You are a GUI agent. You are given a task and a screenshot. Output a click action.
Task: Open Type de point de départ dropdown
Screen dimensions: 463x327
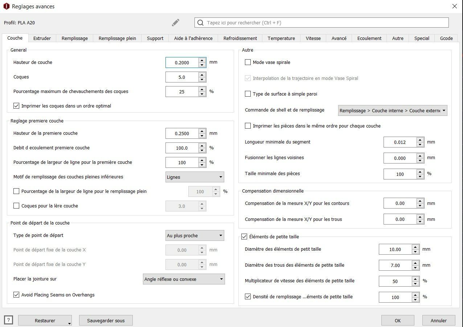click(195, 235)
